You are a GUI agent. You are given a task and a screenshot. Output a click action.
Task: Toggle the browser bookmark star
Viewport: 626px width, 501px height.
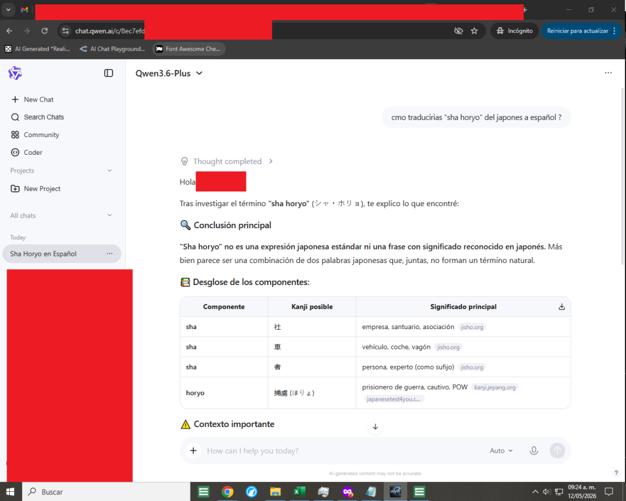tap(474, 31)
